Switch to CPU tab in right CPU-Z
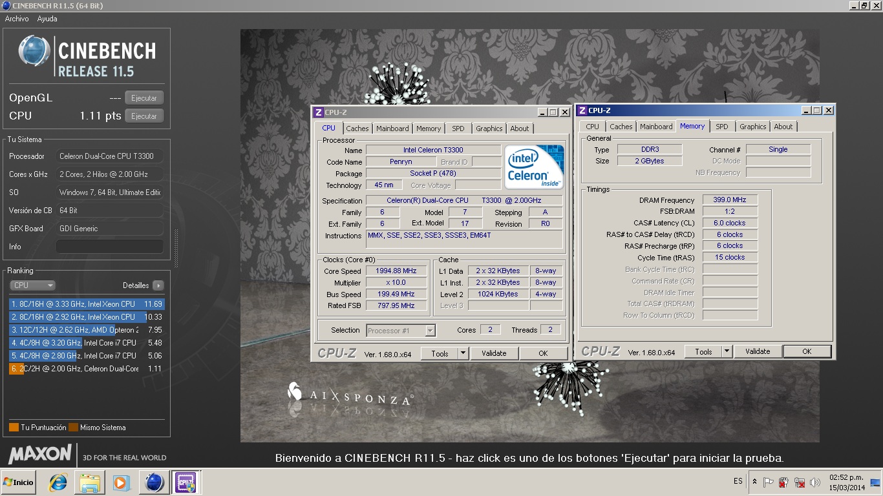Viewport: 883px width, 496px height. click(593, 127)
